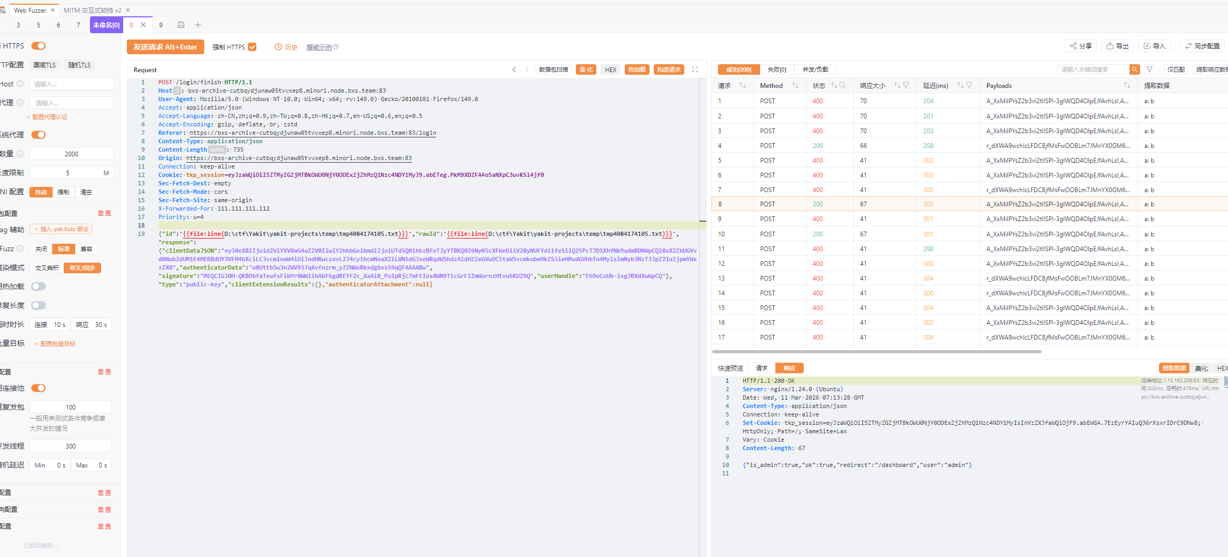Go to previous request with left arrow

tap(514, 69)
